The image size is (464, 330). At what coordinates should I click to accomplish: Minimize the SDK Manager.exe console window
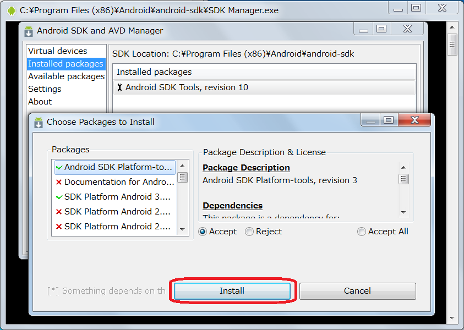(x=398, y=8)
